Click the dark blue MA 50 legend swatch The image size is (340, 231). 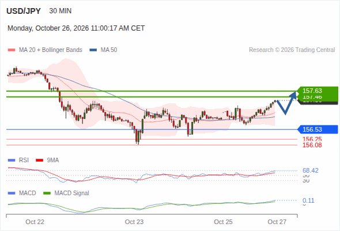pyautogui.click(x=93, y=50)
